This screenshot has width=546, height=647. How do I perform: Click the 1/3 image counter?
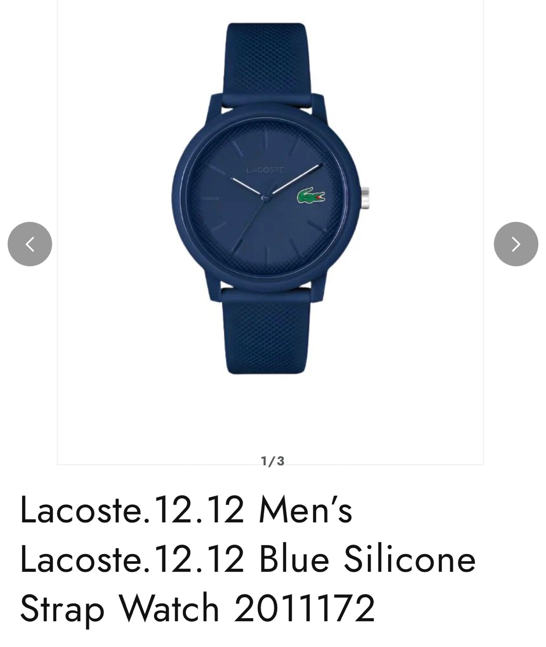pos(273,461)
